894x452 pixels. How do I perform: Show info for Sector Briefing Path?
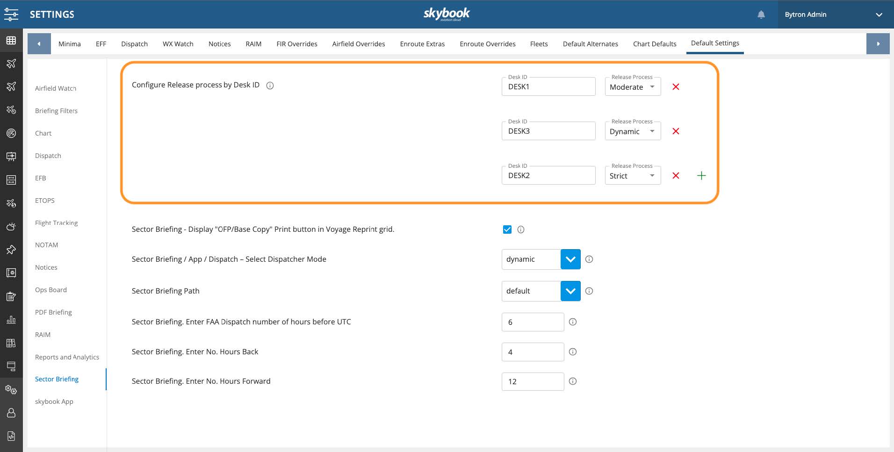[589, 291]
